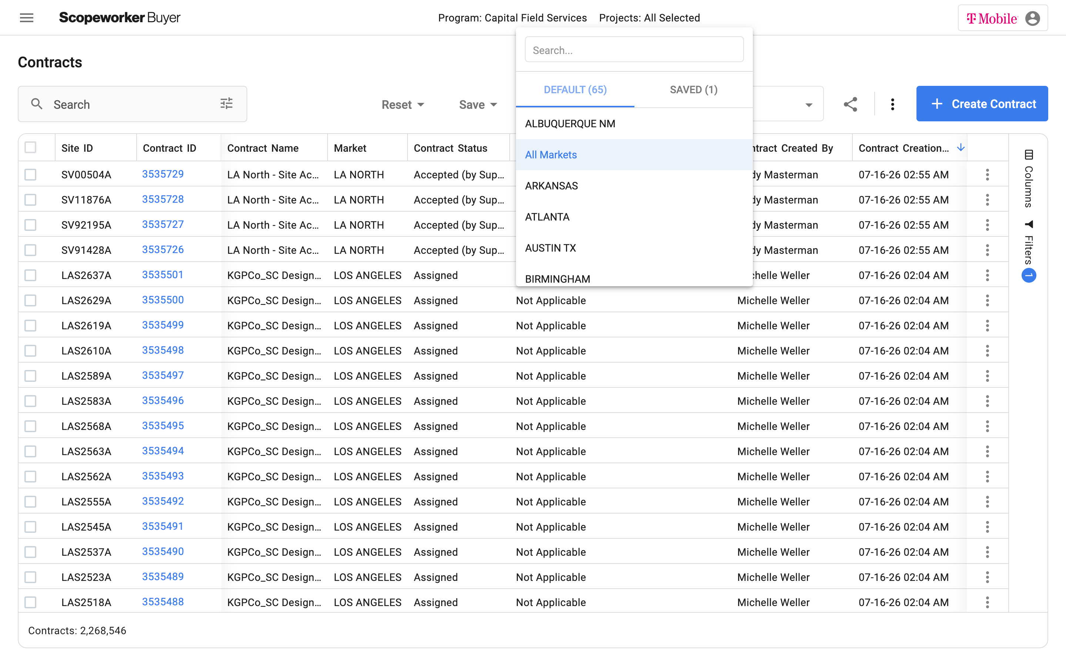The image size is (1066, 666).
Task: Open contract link 3535491
Action: click(x=162, y=527)
